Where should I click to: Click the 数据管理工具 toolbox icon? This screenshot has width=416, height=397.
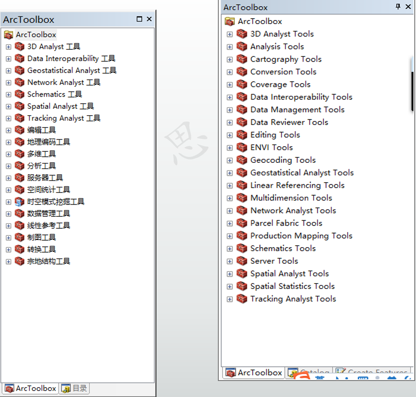pyautogui.click(x=19, y=213)
